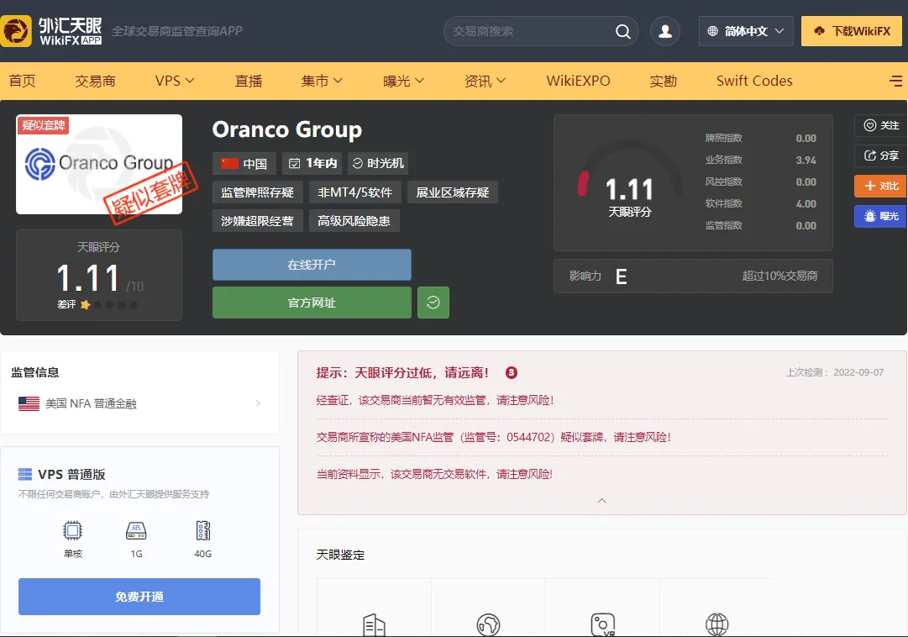This screenshot has width=908, height=637.
Task: Click the 监管牌照存疑 tag
Action: 257,192
